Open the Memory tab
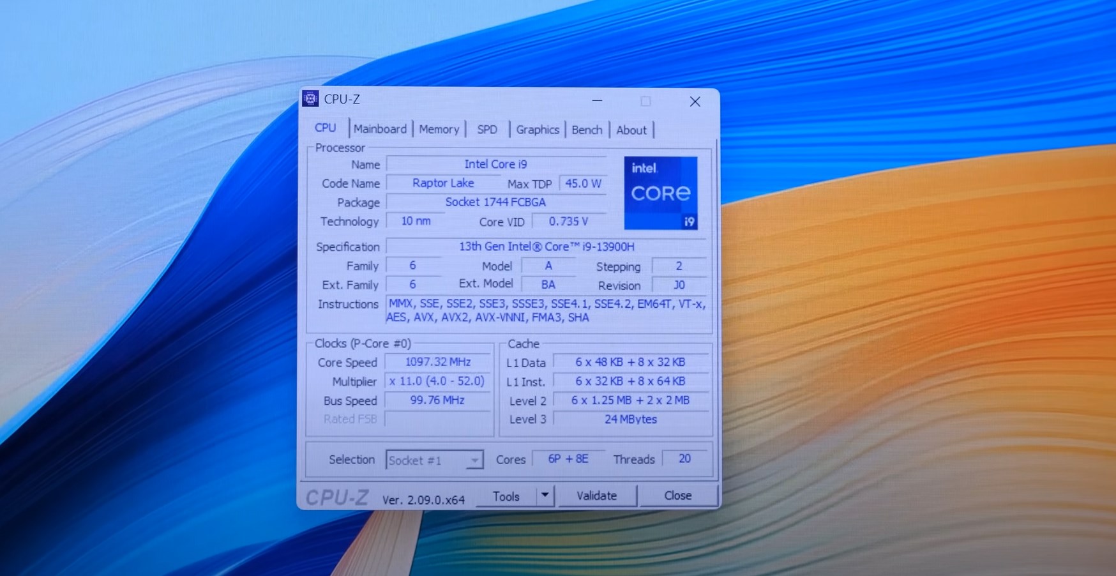This screenshot has width=1116, height=576. (439, 130)
